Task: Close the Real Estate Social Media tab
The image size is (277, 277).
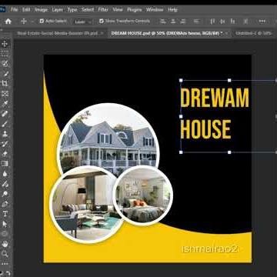Action: (x=102, y=33)
